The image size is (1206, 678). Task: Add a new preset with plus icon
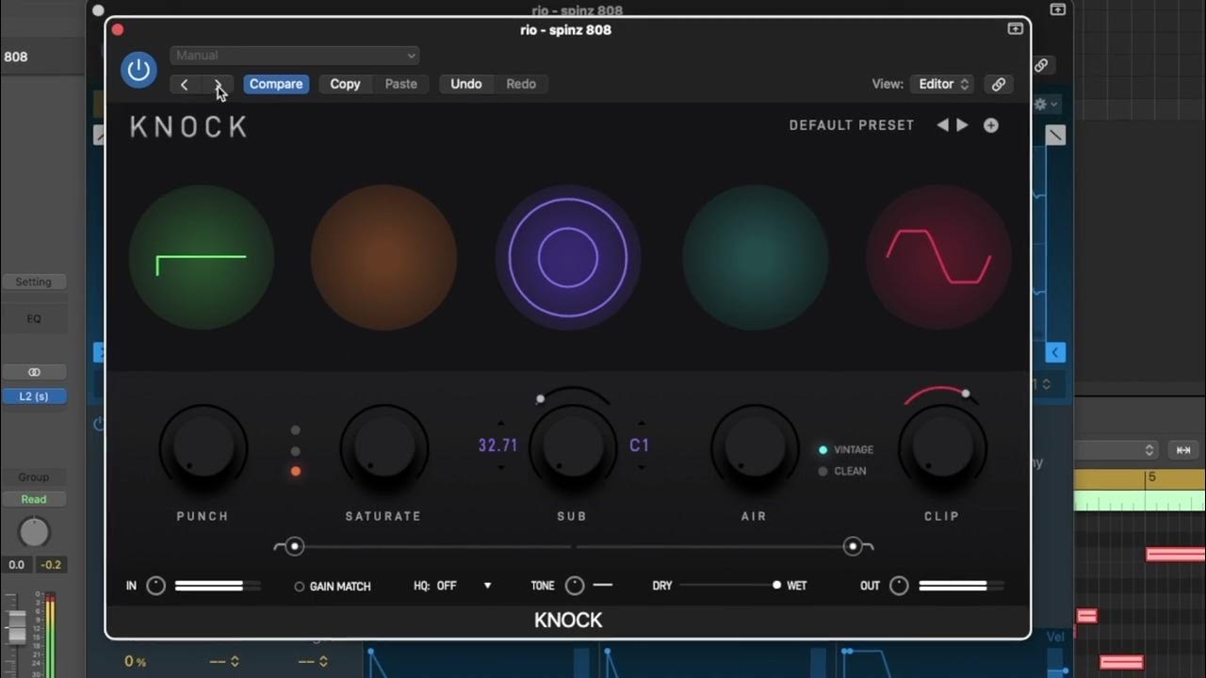991,125
